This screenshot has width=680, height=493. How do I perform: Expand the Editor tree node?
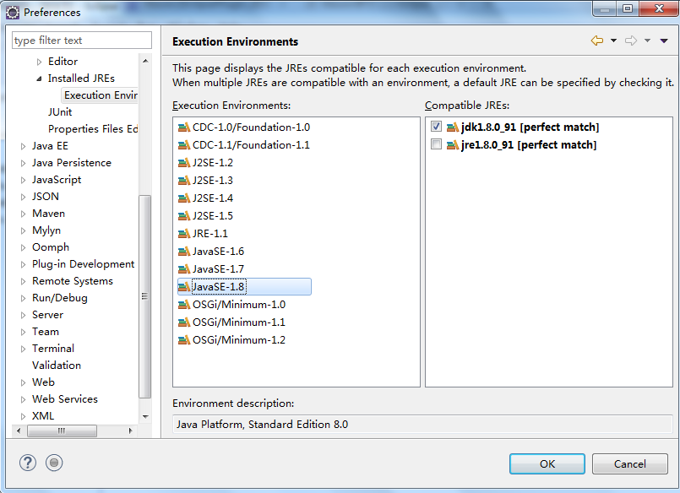[x=39, y=62]
